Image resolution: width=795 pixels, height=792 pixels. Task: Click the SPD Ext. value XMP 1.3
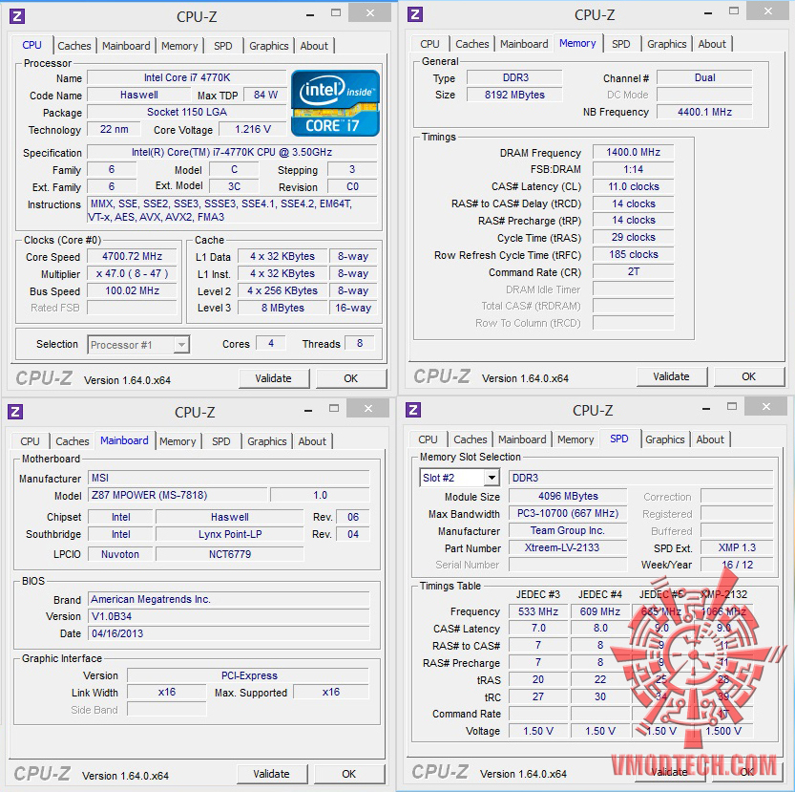(x=737, y=547)
